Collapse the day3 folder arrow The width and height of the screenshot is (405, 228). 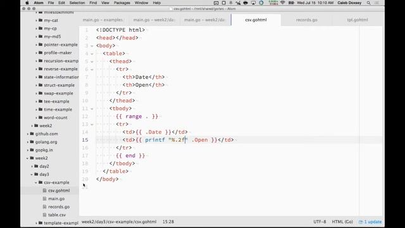pyautogui.click(x=32, y=175)
